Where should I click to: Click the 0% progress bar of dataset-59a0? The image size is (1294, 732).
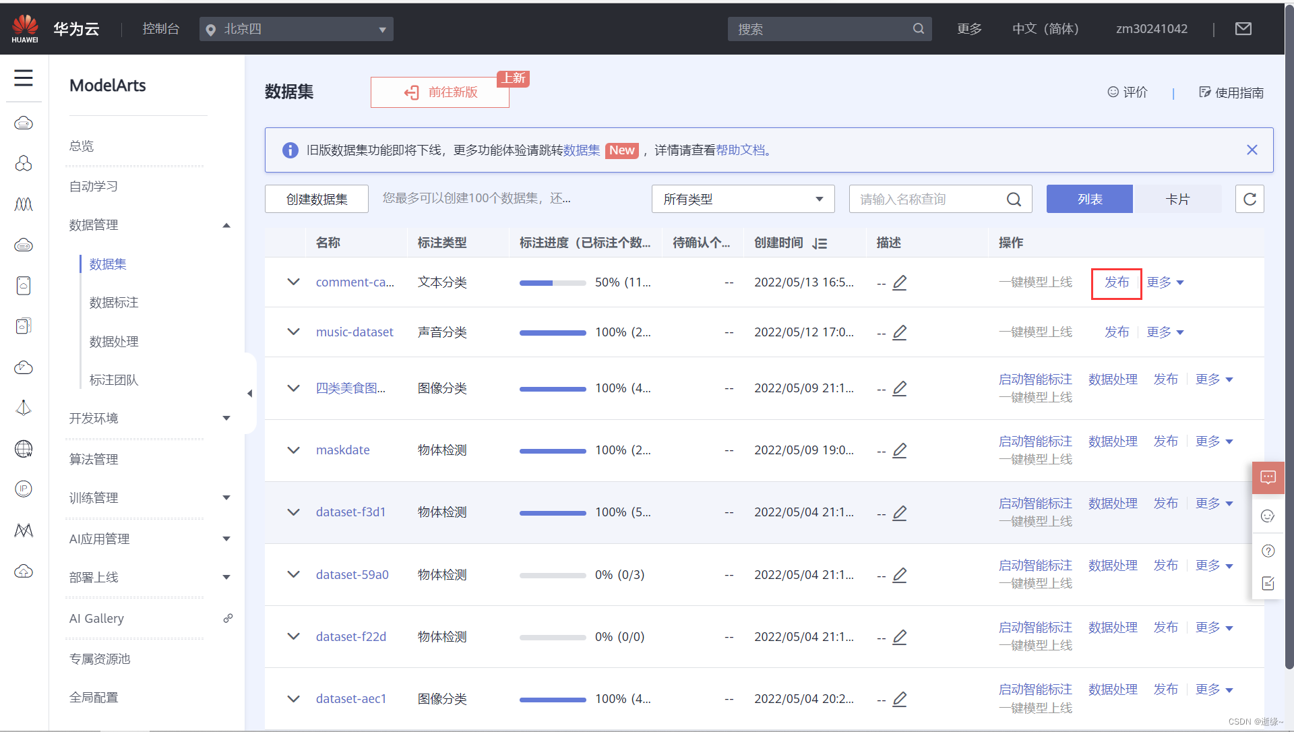pyautogui.click(x=553, y=576)
